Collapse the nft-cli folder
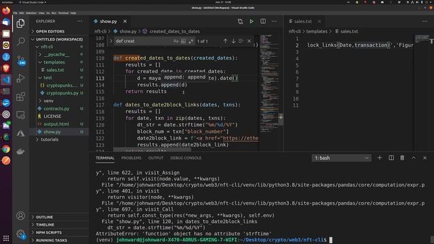The width and height of the screenshot is (434, 244). pyautogui.click(x=59, y=47)
